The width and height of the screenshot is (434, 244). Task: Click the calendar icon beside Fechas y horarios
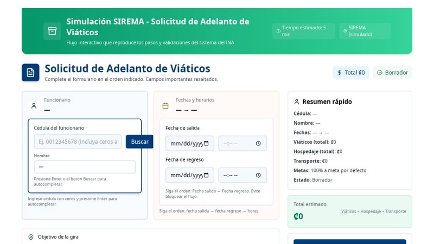165,106
